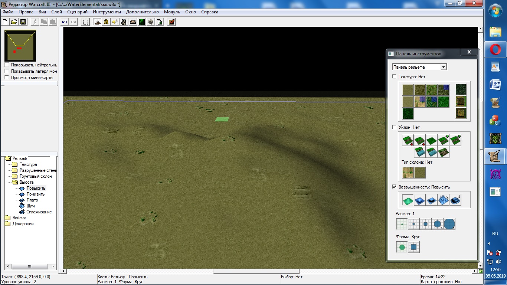The width and height of the screenshot is (507, 285).
Task: Open the Import Manager toolbar icon
Action: [160, 22]
